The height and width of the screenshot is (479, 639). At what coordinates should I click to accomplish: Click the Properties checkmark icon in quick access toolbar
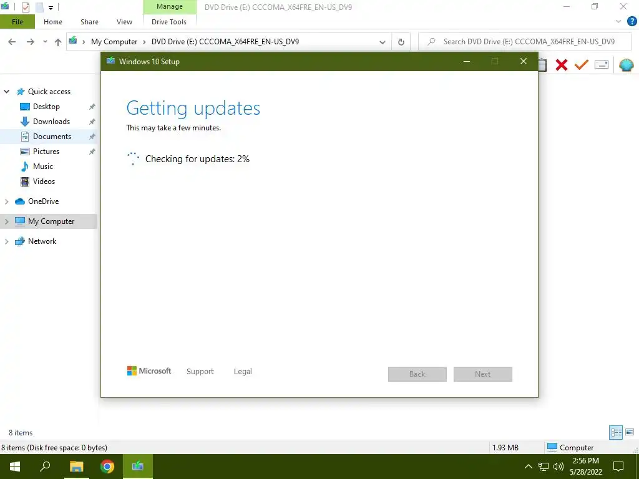25,7
